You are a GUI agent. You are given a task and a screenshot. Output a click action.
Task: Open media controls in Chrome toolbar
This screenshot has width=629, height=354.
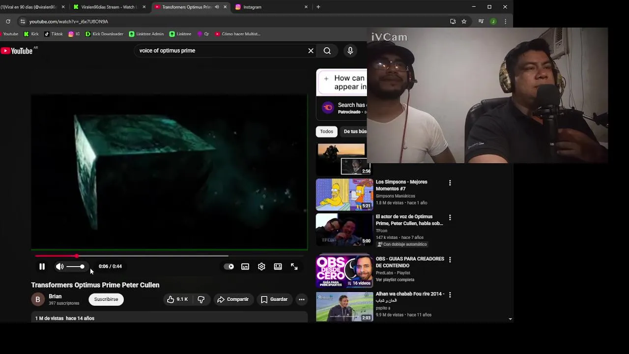click(481, 22)
